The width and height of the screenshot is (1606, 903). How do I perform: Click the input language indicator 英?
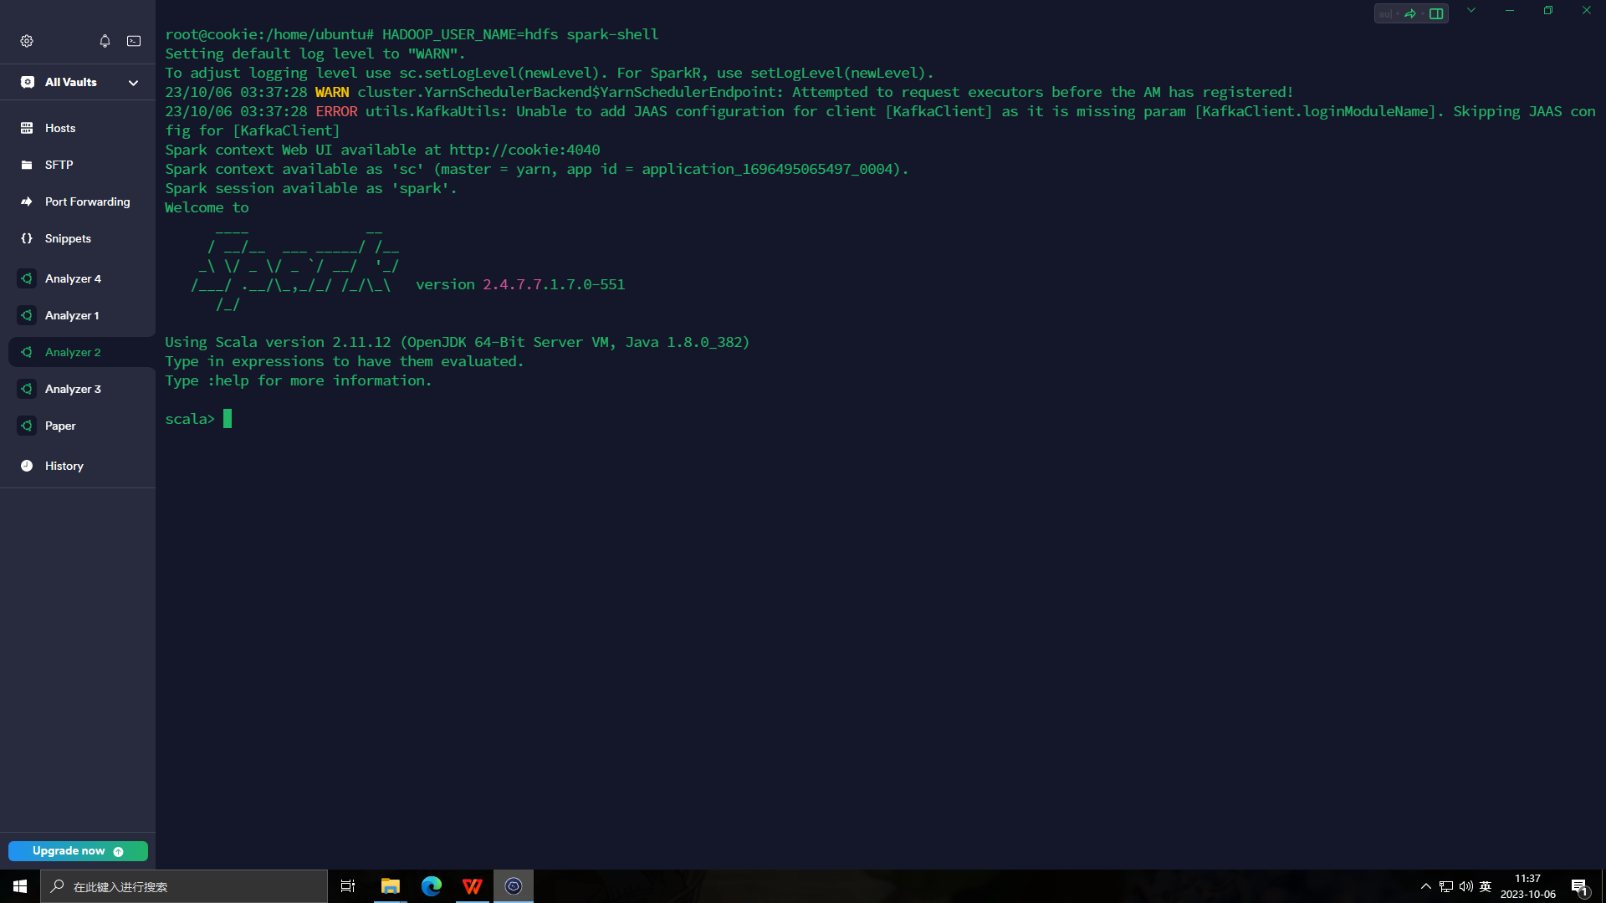pyautogui.click(x=1486, y=886)
